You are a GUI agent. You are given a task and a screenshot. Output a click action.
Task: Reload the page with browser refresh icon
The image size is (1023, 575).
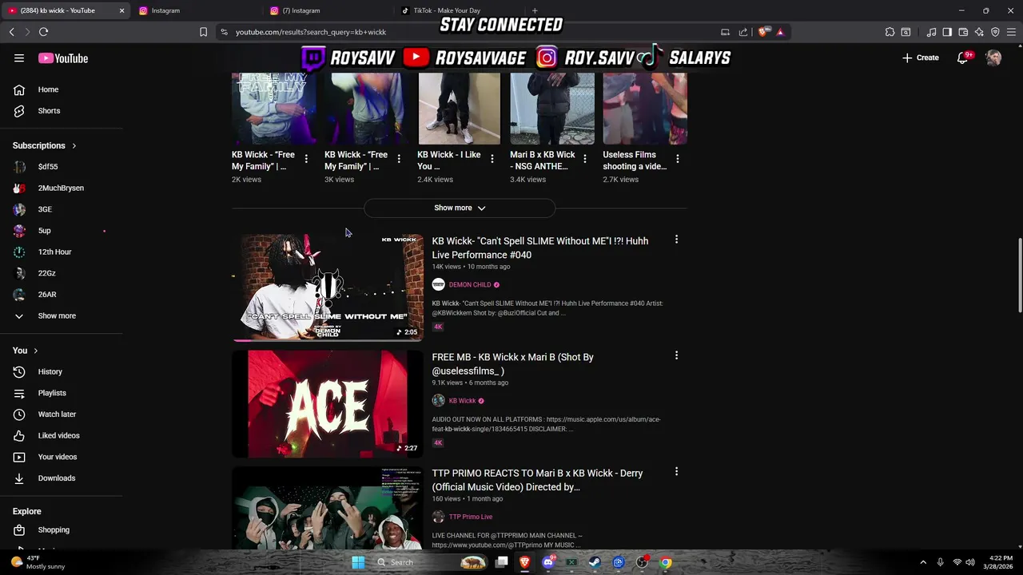(x=43, y=32)
